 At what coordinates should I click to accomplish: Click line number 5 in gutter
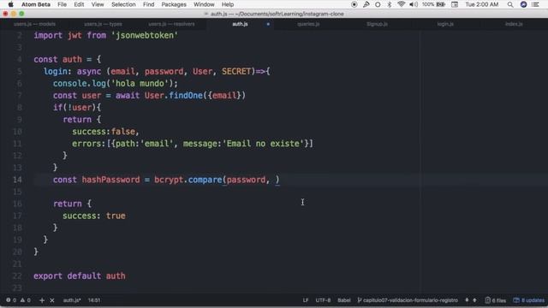pyautogui.click(x=19, y=71)
